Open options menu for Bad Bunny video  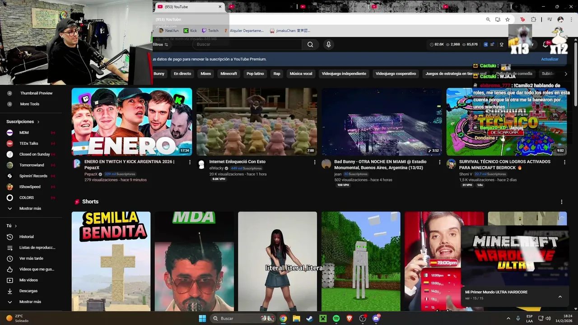(439, 162)
